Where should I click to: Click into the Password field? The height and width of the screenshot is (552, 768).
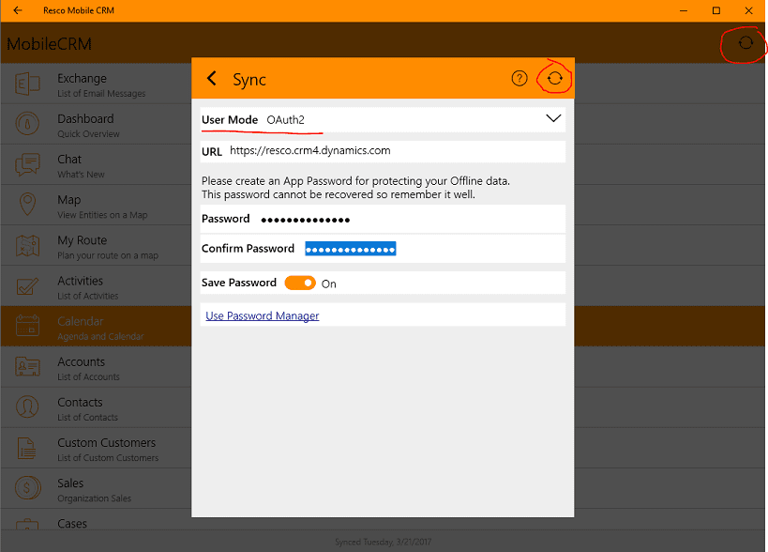click(x=383, y=219)
